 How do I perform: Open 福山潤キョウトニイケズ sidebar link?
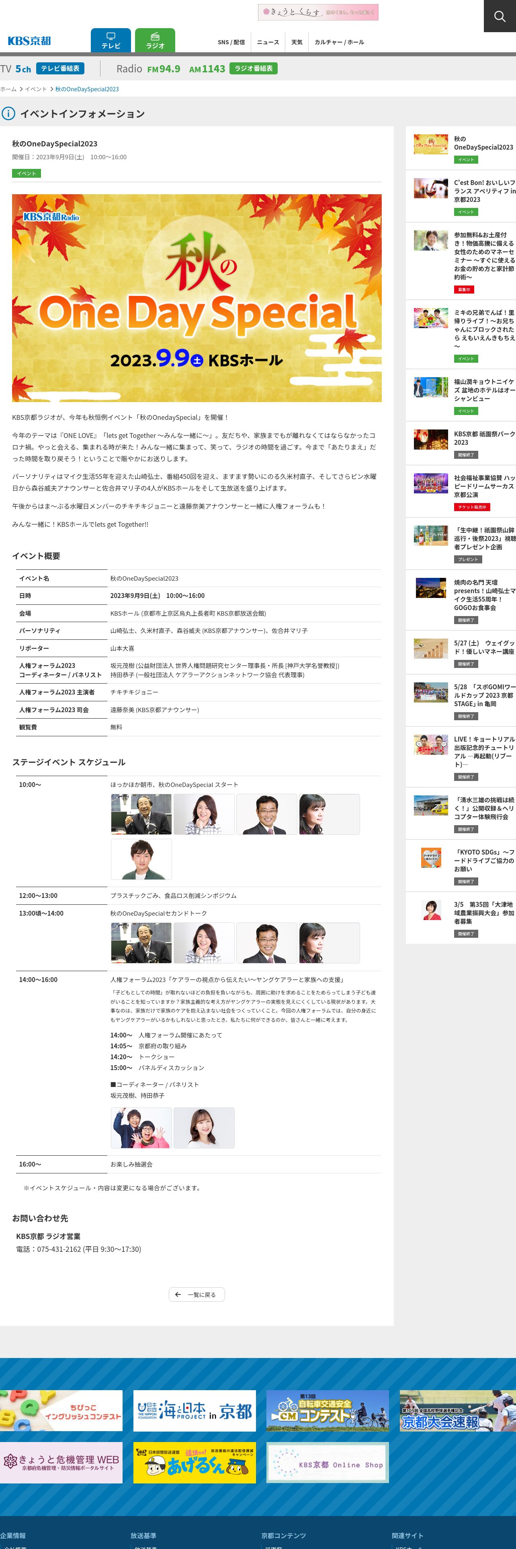click(485, 390)
